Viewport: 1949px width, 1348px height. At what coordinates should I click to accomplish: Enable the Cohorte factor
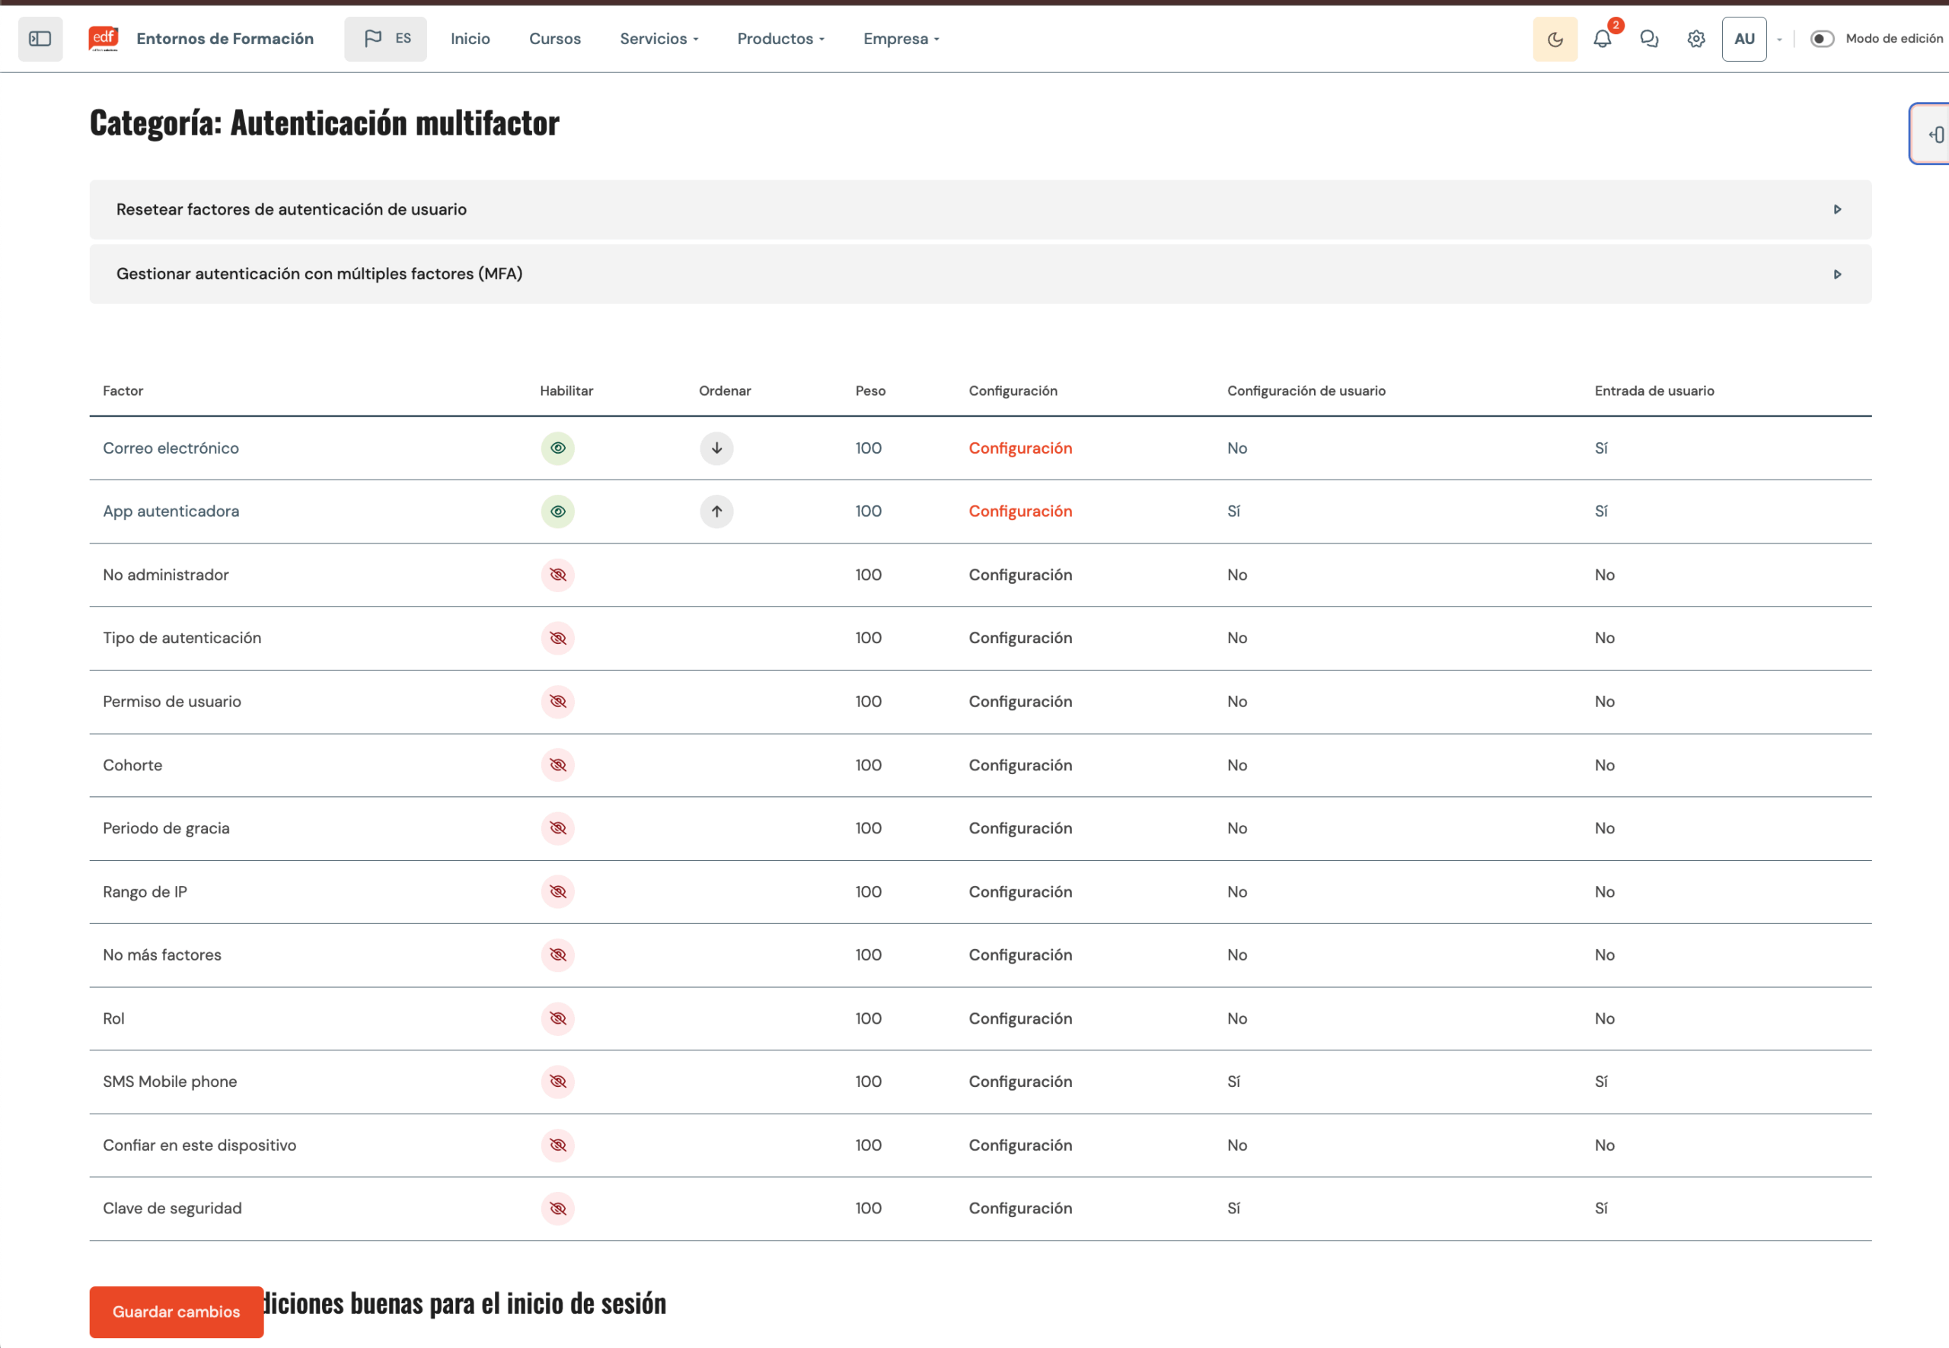[x=557, y=765]
